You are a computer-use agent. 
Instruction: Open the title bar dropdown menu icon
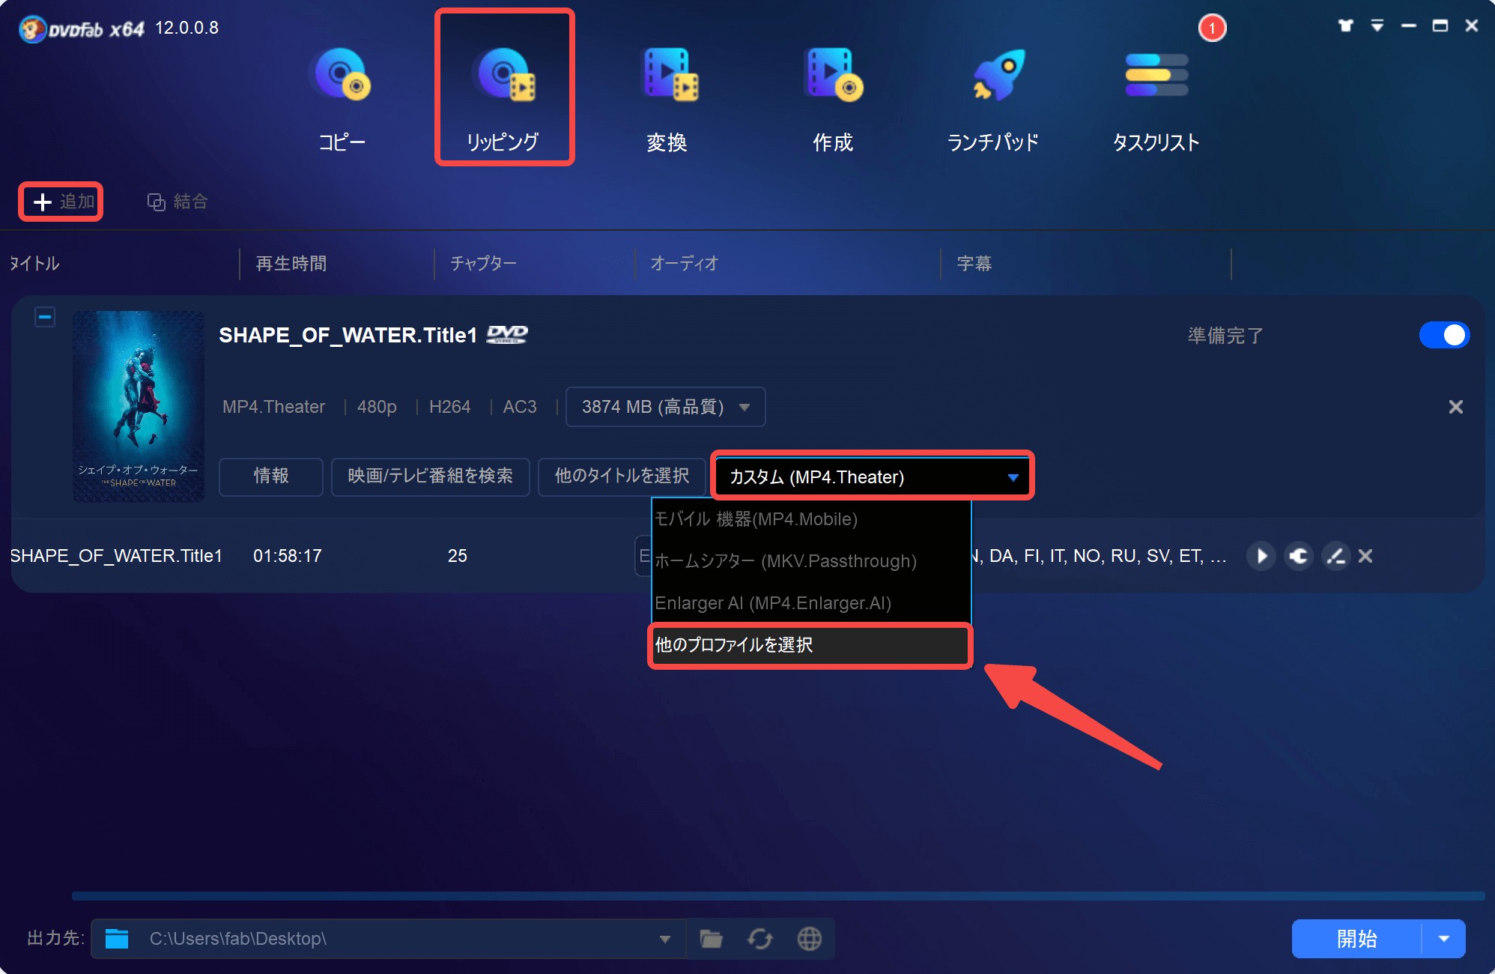(1377, 25)
